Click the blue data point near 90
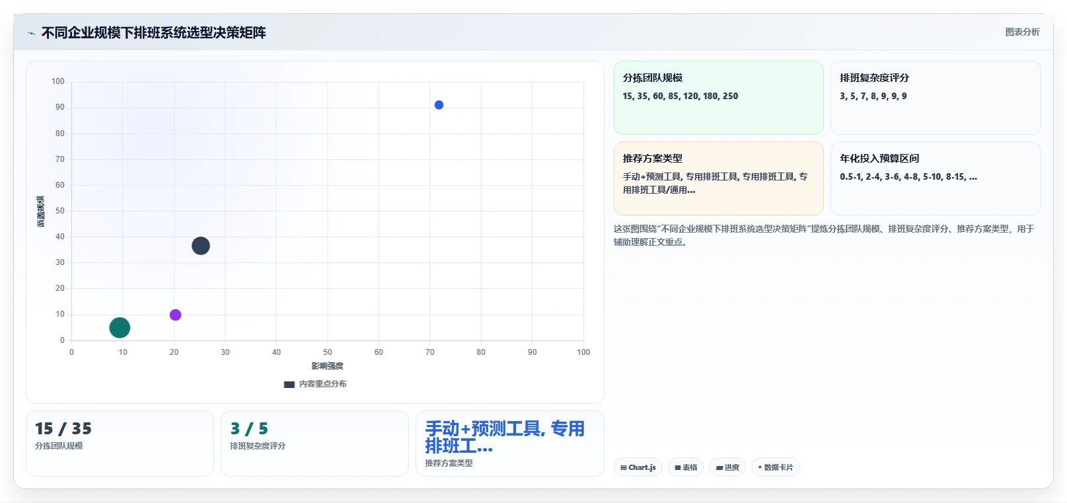Screen dimensions: 1067x503 click(x=439, y=105)
